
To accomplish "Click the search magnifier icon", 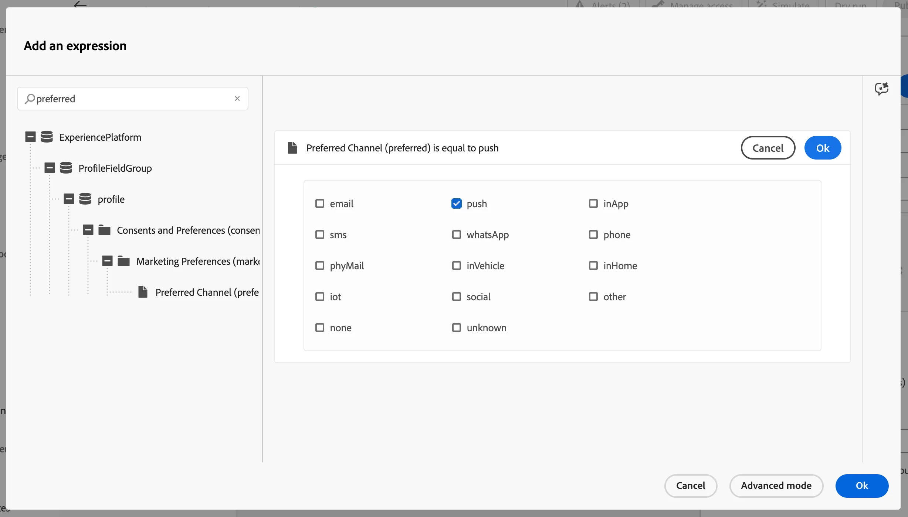I will coord(30,99).
